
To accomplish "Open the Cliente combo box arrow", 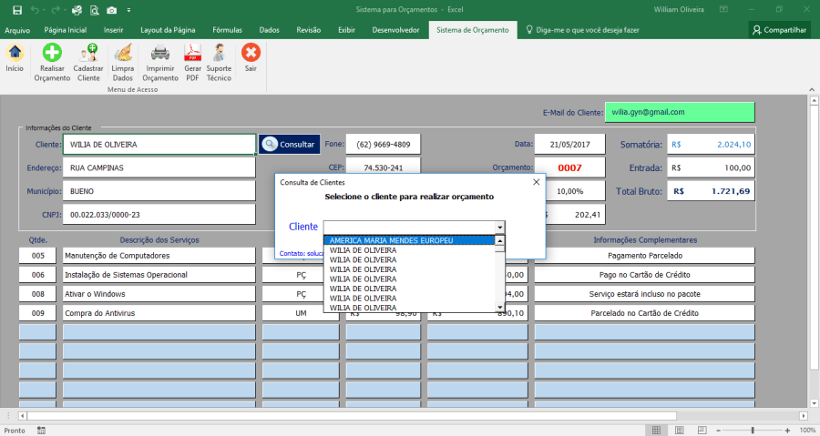I will tap(500, 228).
